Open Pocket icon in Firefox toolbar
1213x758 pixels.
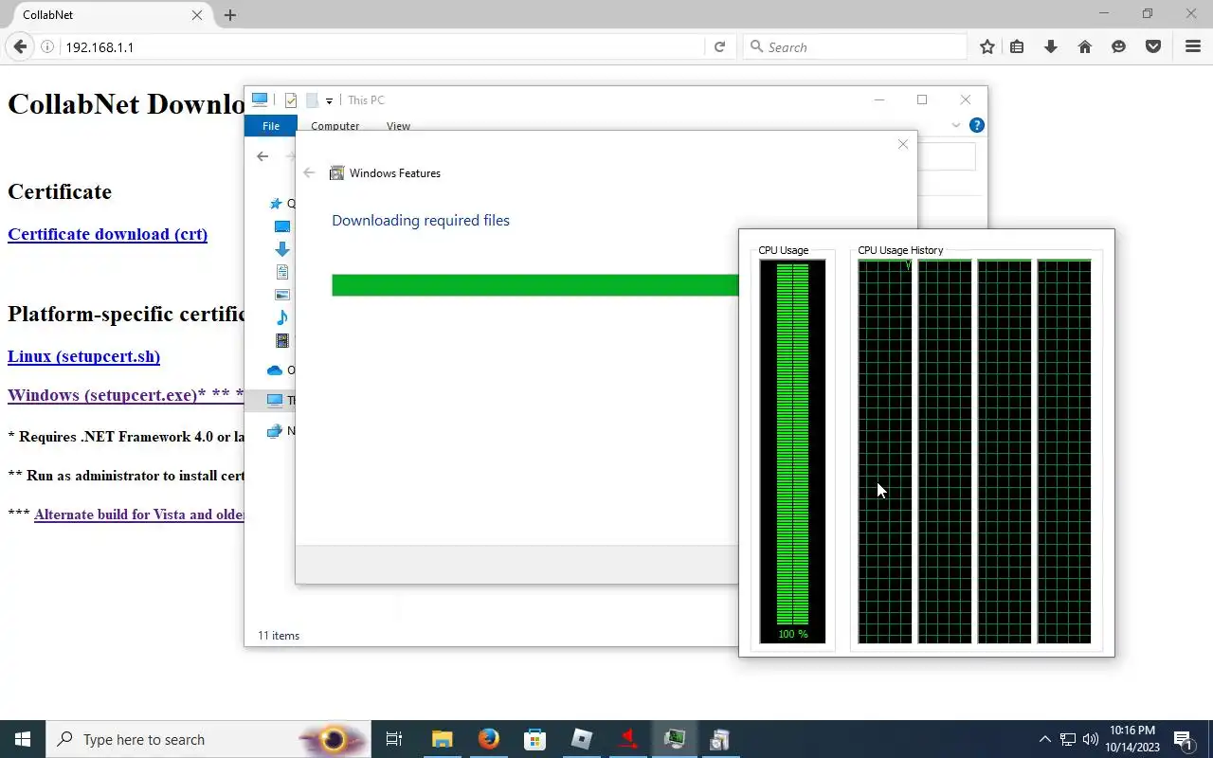pos(1153,46)
